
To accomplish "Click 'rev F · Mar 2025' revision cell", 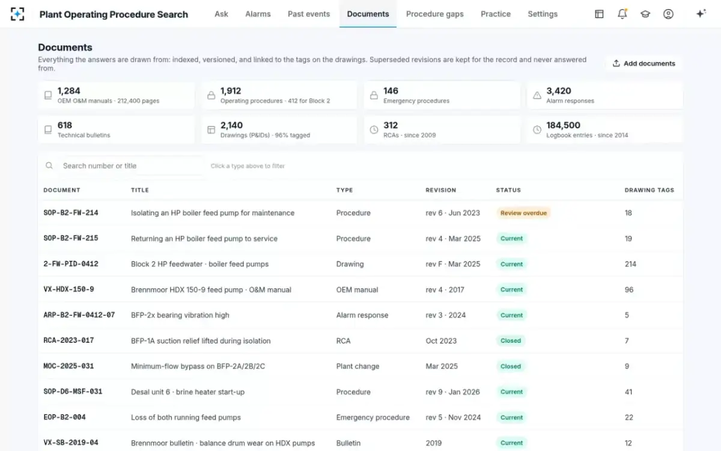I will [453, 264].
